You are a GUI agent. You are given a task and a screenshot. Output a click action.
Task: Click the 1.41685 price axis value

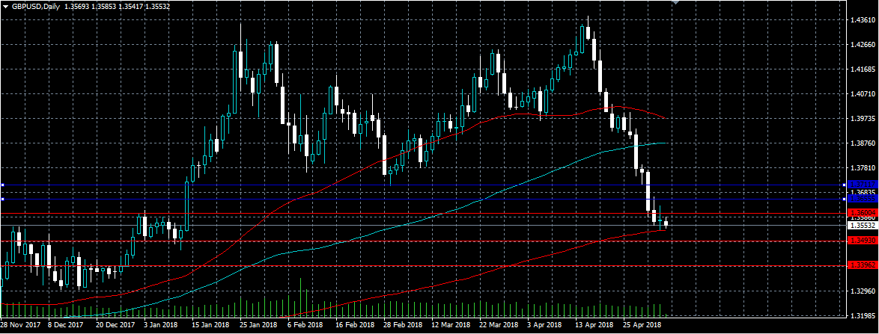(x=862, y=69)
